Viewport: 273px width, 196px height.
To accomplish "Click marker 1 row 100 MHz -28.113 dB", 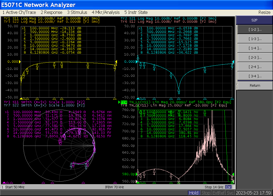I will click(x=51, y=28).
